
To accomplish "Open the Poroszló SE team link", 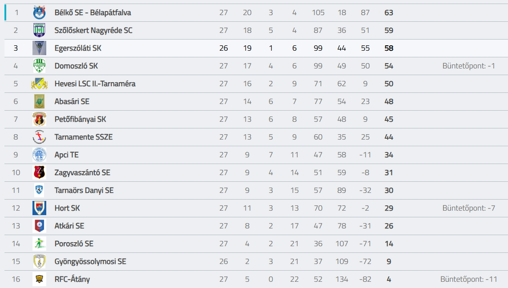I will pos(74,244).
